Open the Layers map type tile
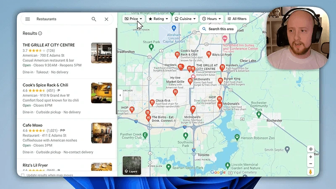The image size is (336, 189). (132, 165)
